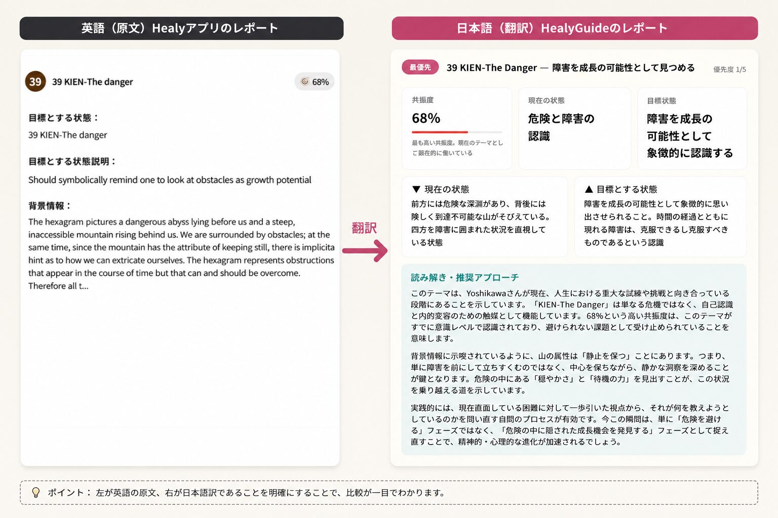Click the paragraph starting 背景情報に示唆されているように
Screen dimensions: 778x518
570,373
